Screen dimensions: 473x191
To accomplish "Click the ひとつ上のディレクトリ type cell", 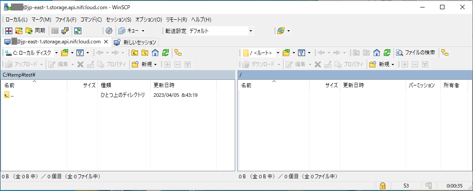I will pyautogui.click(x=123, y=95).
